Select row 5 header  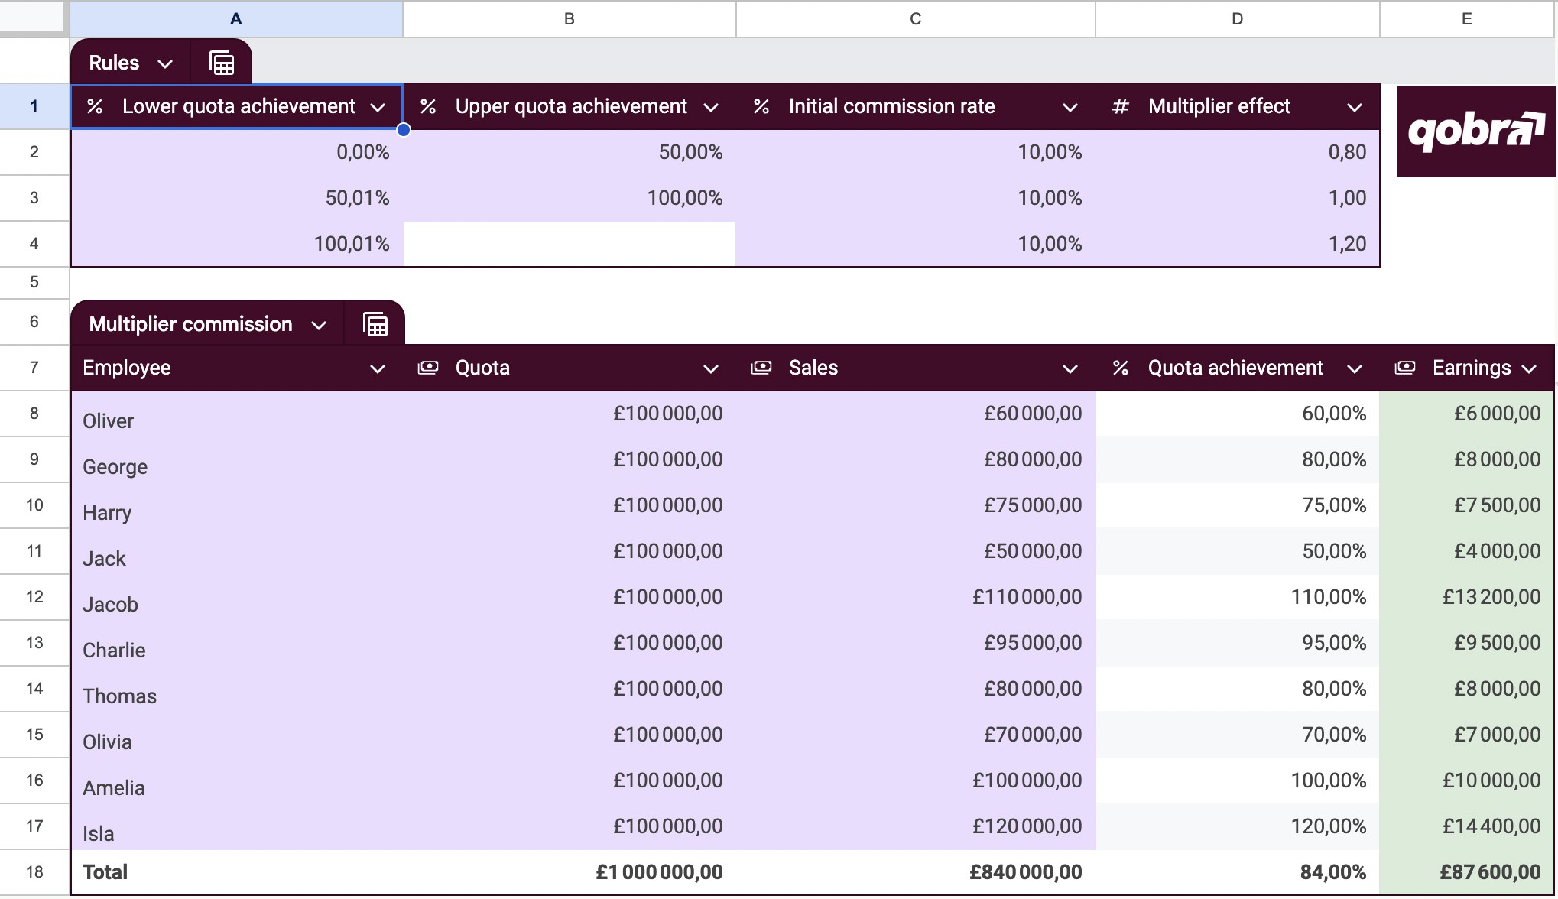coord(34,282)
